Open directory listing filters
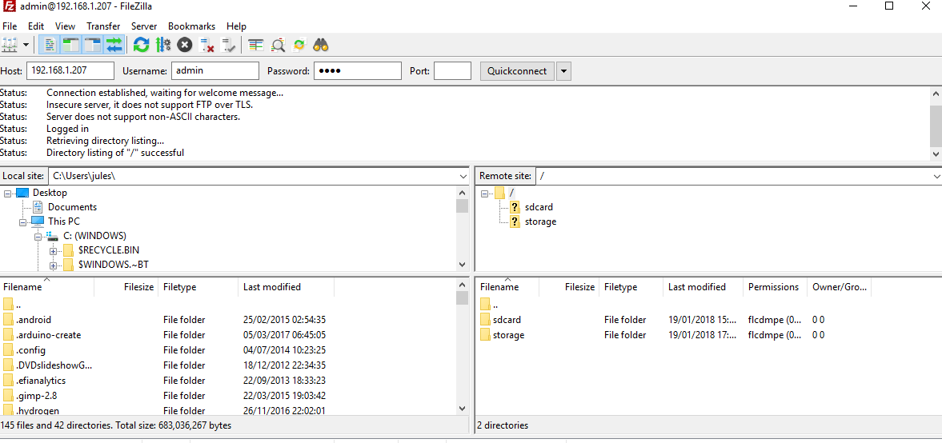This screenshot has height=443, width=942. (255, 45)
